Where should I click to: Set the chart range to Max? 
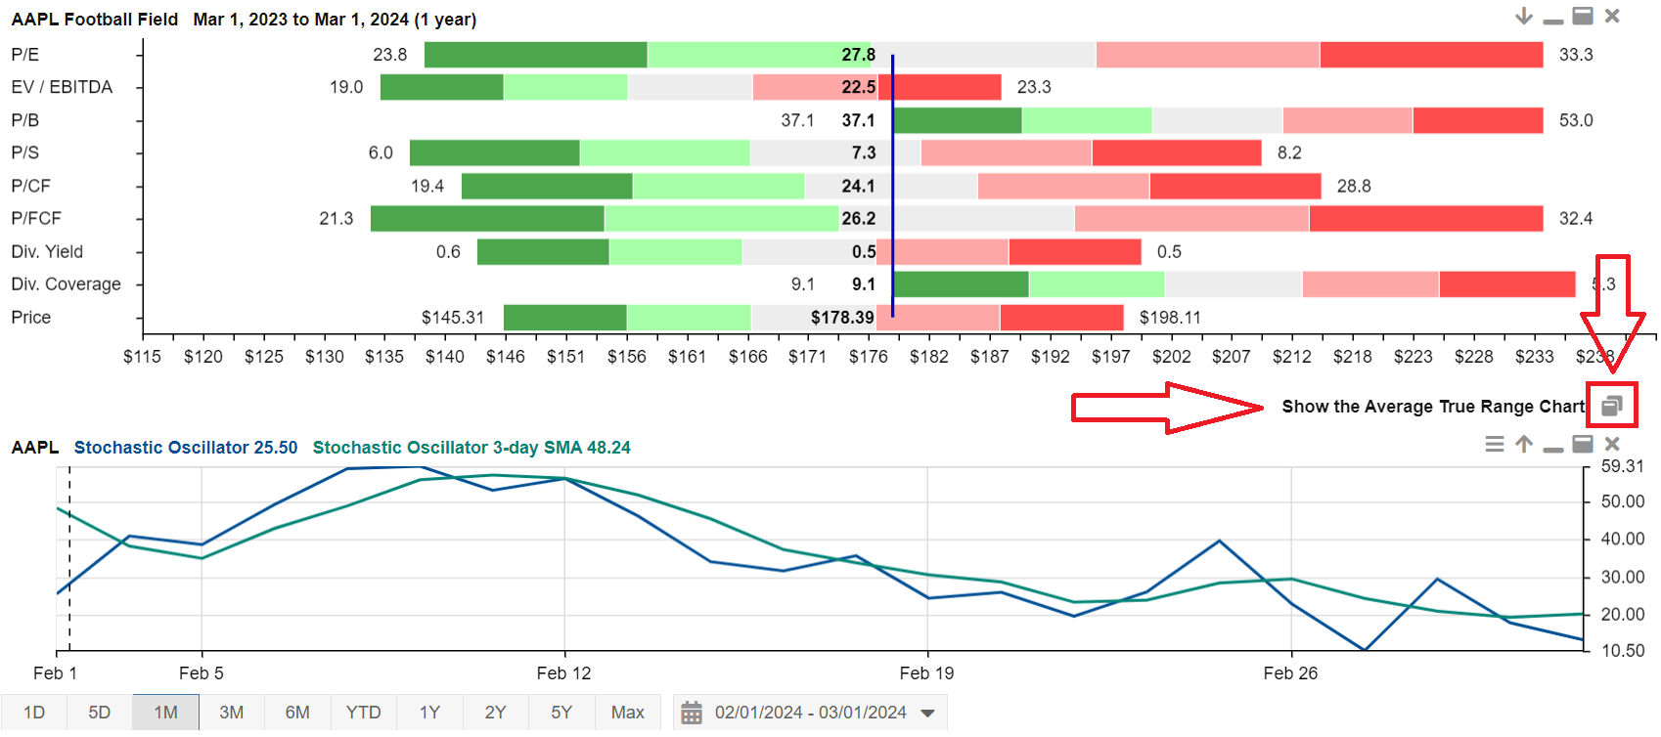pos(628,713)
